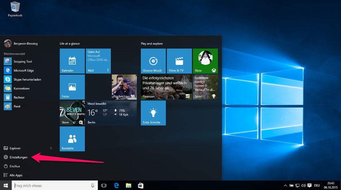Click the Meistverwendet heading
The width and height of the screenshot is (341, 190).
tap(14, 54)
